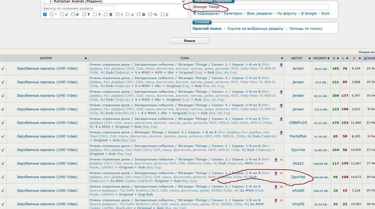Open author Martoffski profile link
This screenshot has width=375, height=209.
point(298,136)
